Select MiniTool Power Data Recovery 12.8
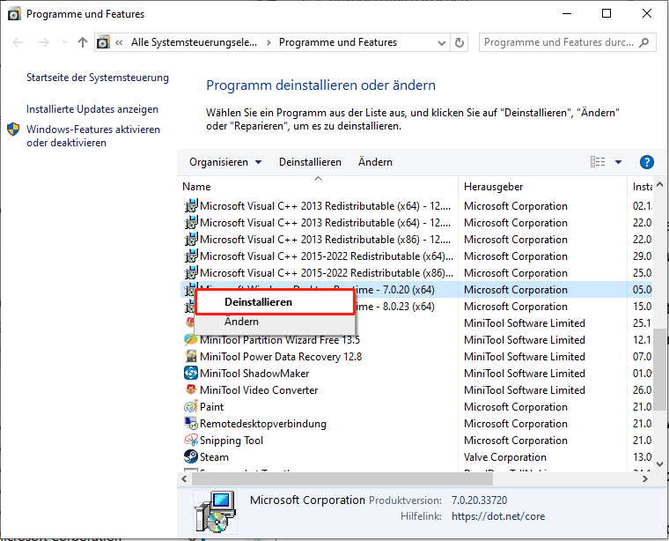The width and height of the screenshot is (669, 541). [x=281, y=357]
